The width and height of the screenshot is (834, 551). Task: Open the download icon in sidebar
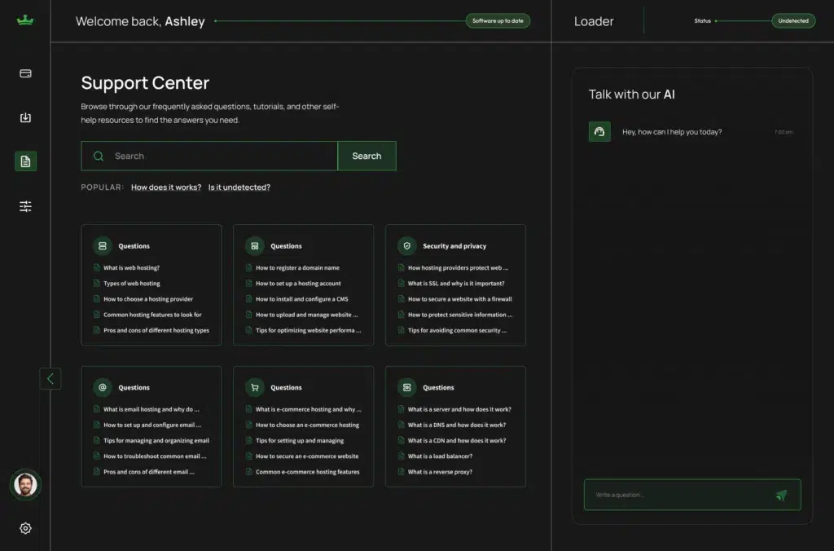[x=25, y=117]
